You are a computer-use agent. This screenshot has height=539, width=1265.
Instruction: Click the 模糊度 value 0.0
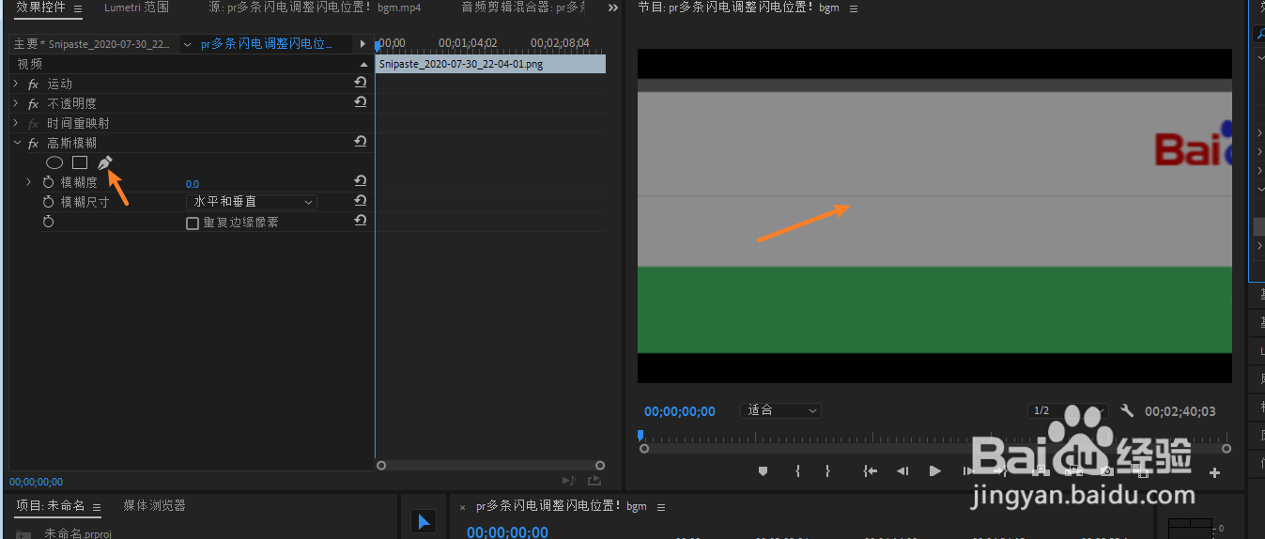(193, 184)
